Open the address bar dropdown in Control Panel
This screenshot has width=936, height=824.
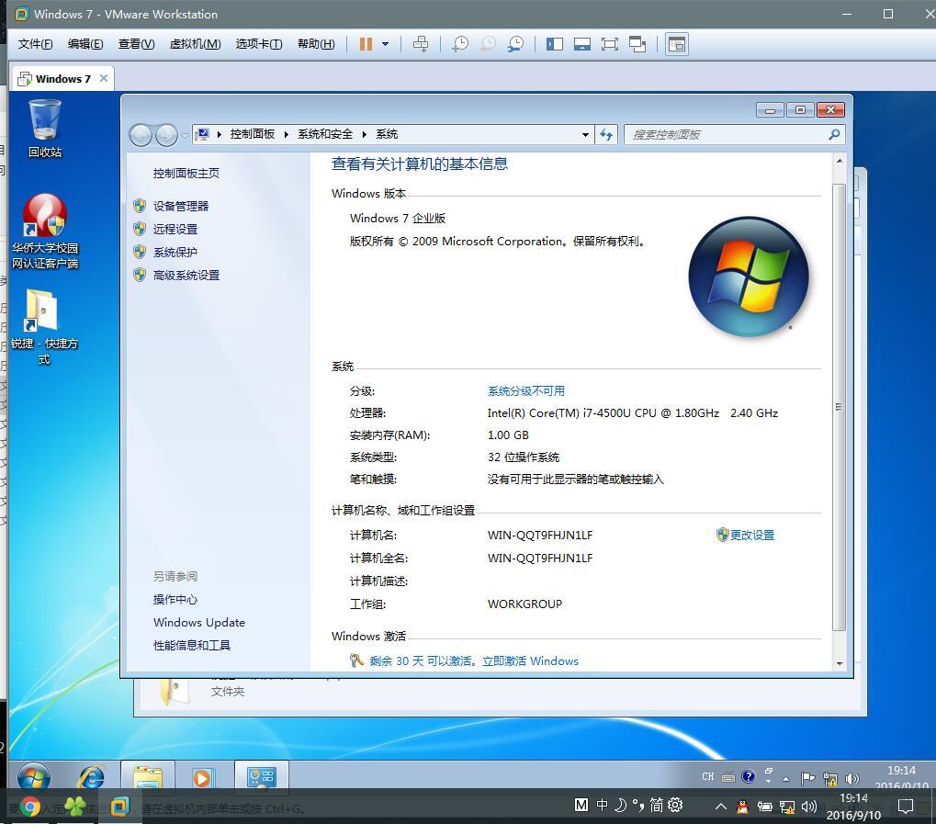585,134
